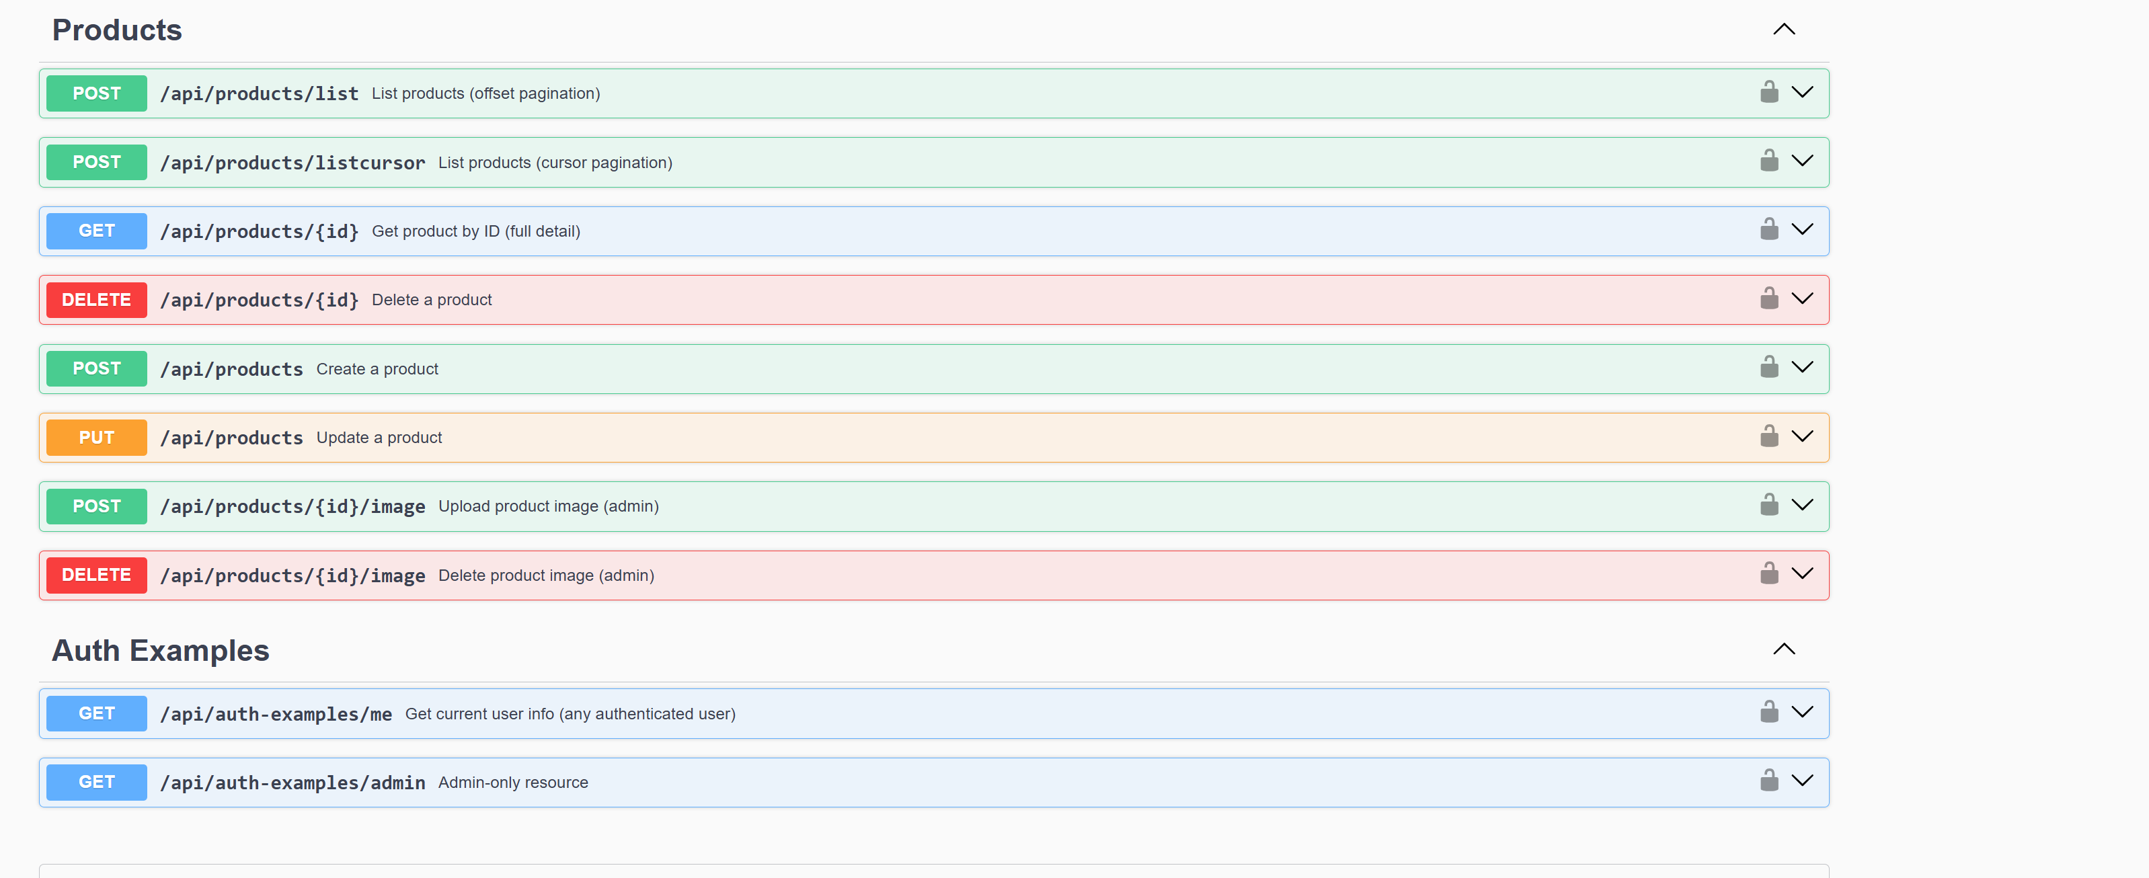Open the /api/products/list path link

[260, 93]
